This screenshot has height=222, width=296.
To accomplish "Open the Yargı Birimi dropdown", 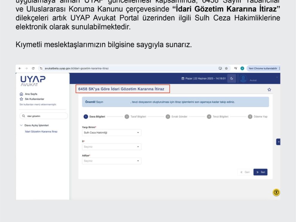I will tap(112, 133).
